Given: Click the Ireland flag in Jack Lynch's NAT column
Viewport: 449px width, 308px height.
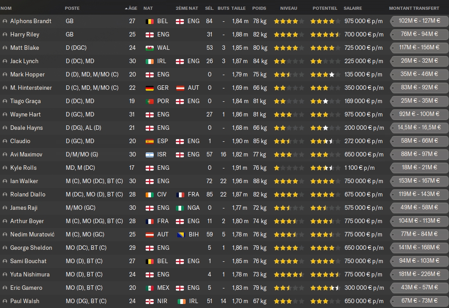Looking at the screenshot, I should click(x=150, y=61).
